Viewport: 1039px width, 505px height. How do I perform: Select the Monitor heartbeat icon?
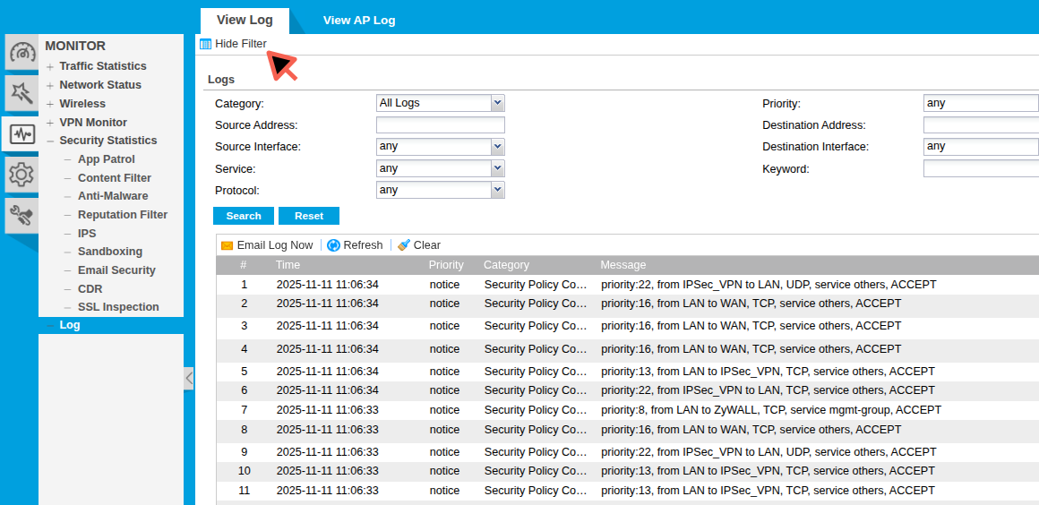[x=21, y=134]
